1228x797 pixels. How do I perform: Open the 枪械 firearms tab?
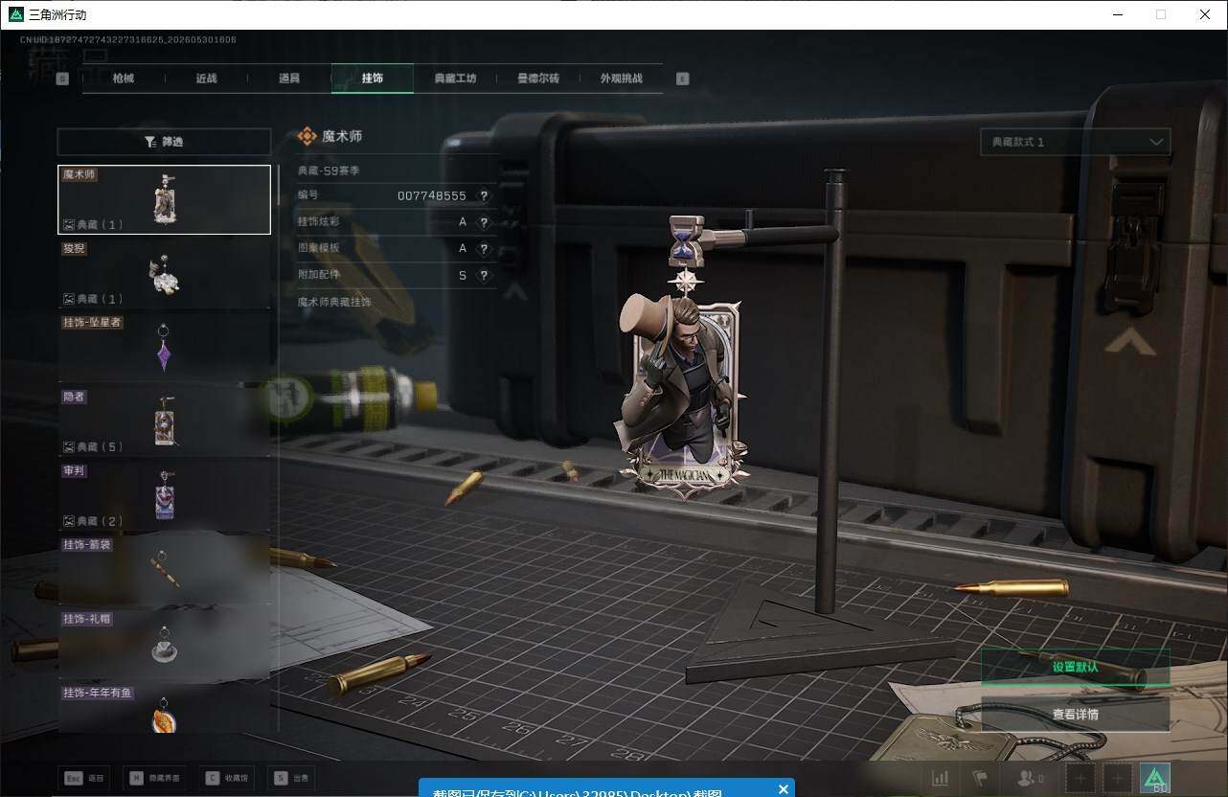click(124, 79)
